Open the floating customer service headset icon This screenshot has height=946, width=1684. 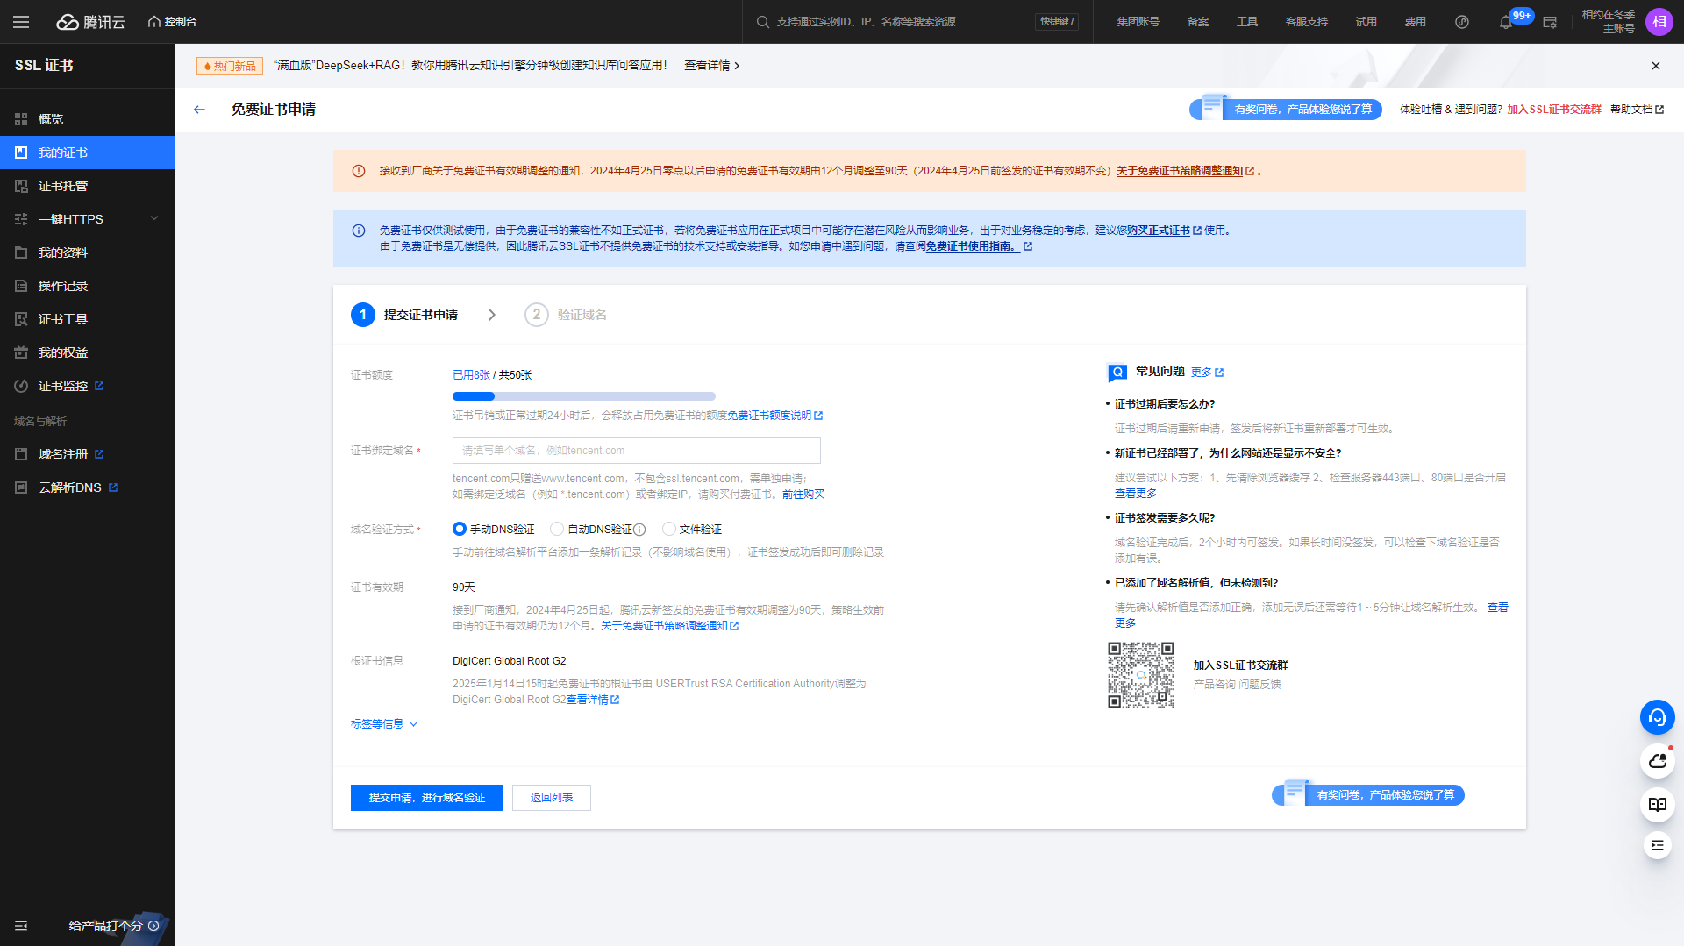[1657, 717]
